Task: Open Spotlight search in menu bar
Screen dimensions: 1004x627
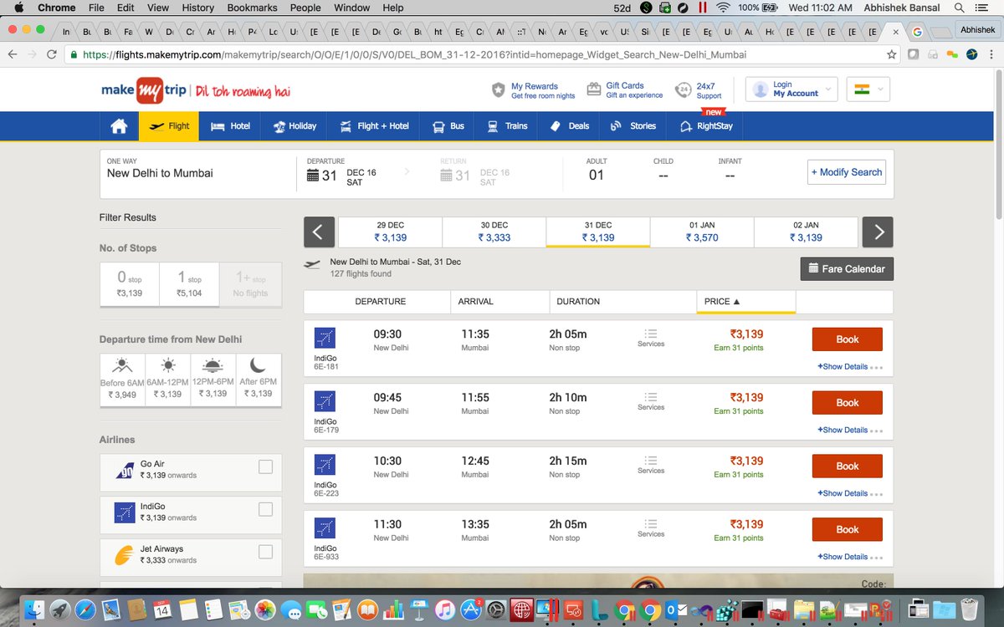Action: (960, 8)
